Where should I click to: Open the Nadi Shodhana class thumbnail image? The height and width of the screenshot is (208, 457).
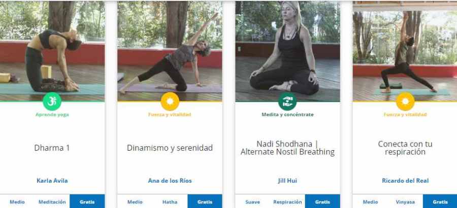(287, 51)
